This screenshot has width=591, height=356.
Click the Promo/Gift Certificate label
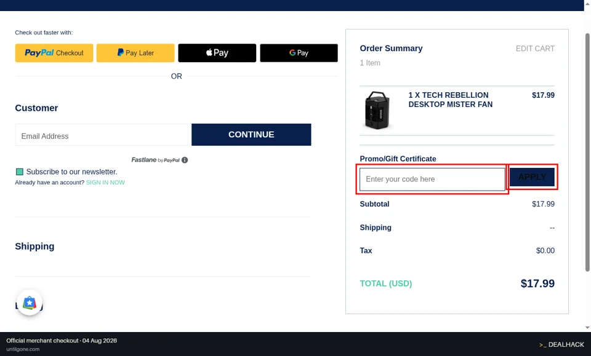[398, 159]
